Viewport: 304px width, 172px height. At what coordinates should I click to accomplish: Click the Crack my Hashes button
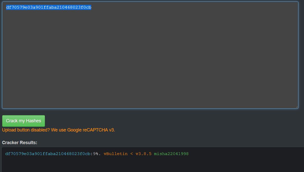coord(24,121)
